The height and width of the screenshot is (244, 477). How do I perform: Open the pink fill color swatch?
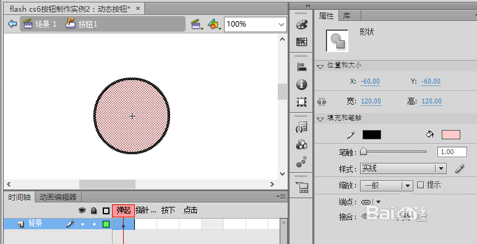[451, 134]
